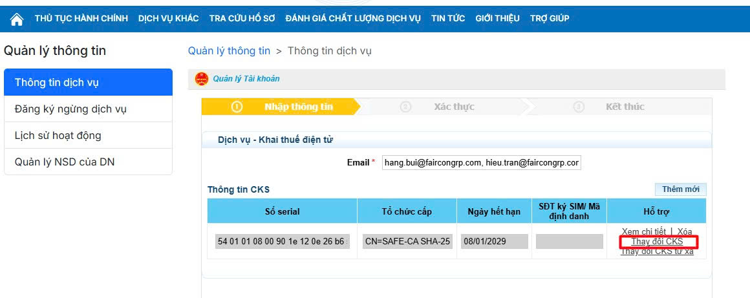Viewport: 750px width, 298px height.
Task: Go to Tra cứu hồ sơ menu
Action: pos(242,18)
